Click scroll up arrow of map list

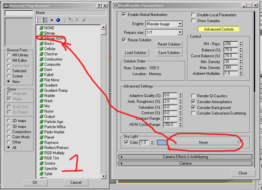point(103,27)
